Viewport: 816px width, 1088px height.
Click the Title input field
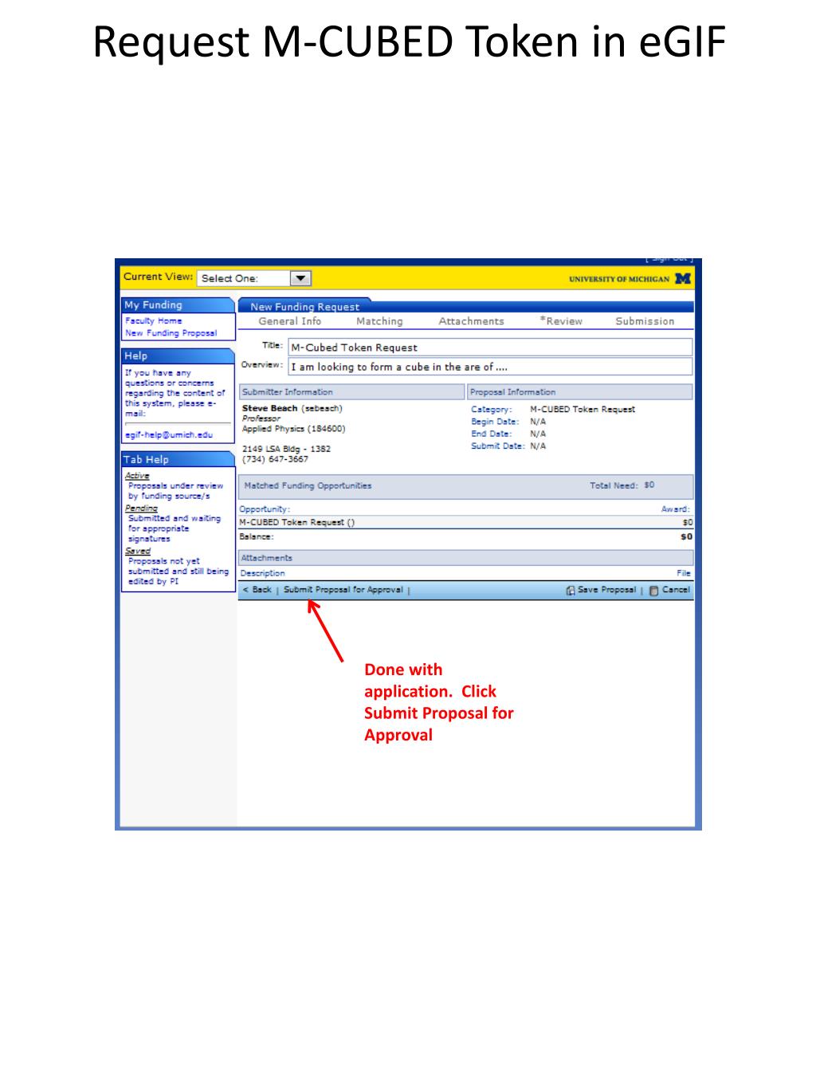490,348
